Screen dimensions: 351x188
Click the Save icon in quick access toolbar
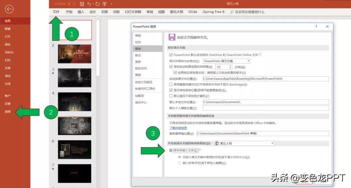click(x=82, y=4)
